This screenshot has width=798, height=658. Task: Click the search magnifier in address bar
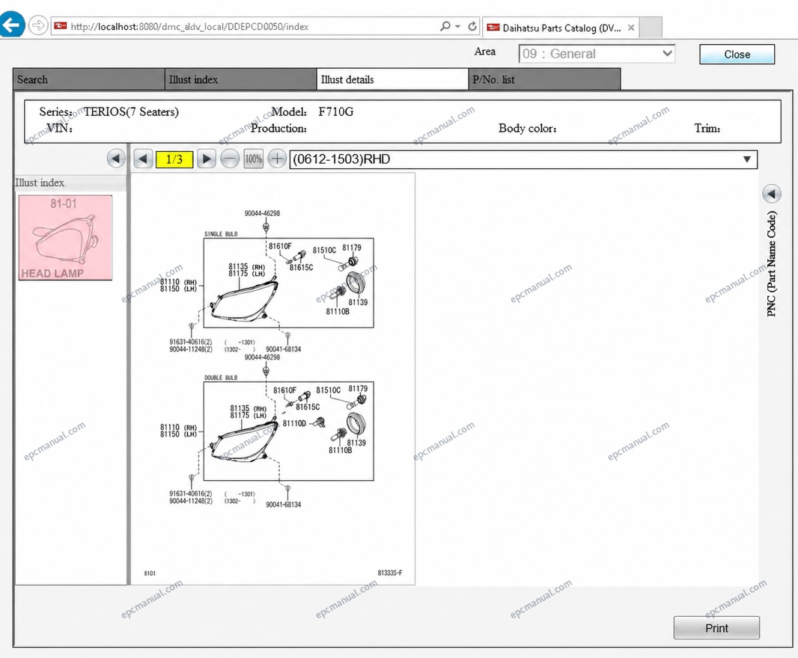445,26
